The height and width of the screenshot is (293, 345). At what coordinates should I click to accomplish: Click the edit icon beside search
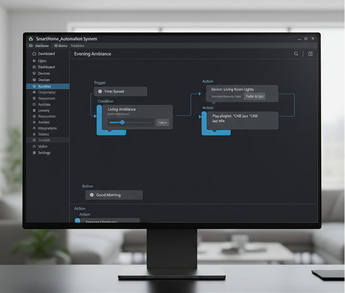coord(310,54)
